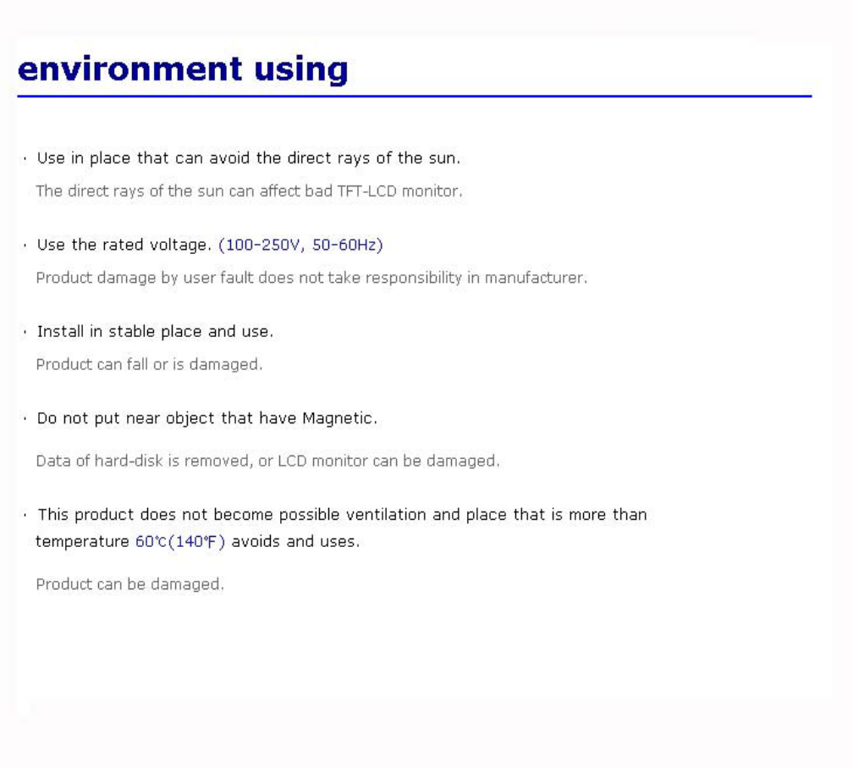Click the 'Data of hard-disk is removed' note
The width and height of the screenshot is (853, 768).
coord(267,461)
